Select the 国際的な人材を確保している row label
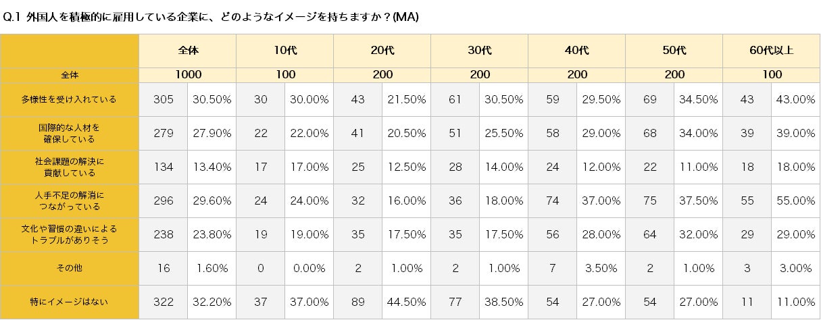The width and height of the screenshot is (821, 320). click(70, 133)
